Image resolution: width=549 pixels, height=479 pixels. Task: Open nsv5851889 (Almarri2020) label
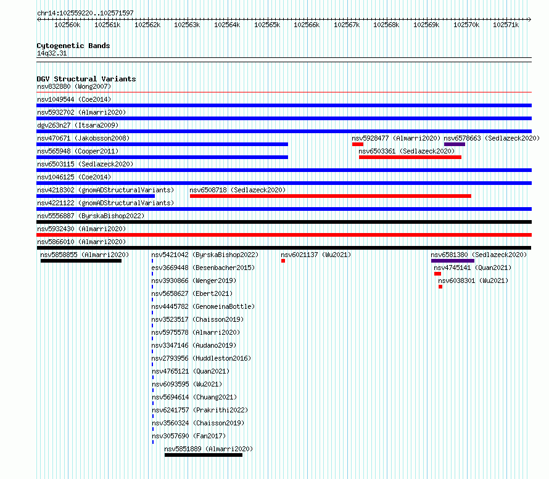click(208, 449)
